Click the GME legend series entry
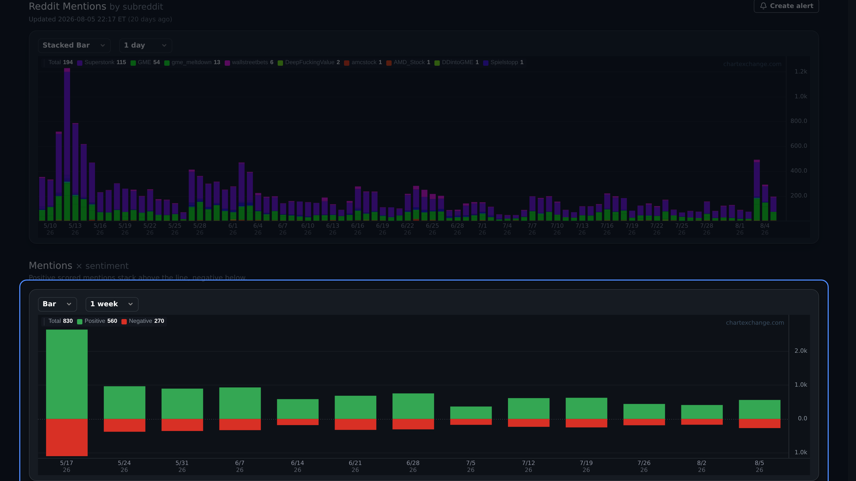856x481 pixels. click(x=145, y=63)
